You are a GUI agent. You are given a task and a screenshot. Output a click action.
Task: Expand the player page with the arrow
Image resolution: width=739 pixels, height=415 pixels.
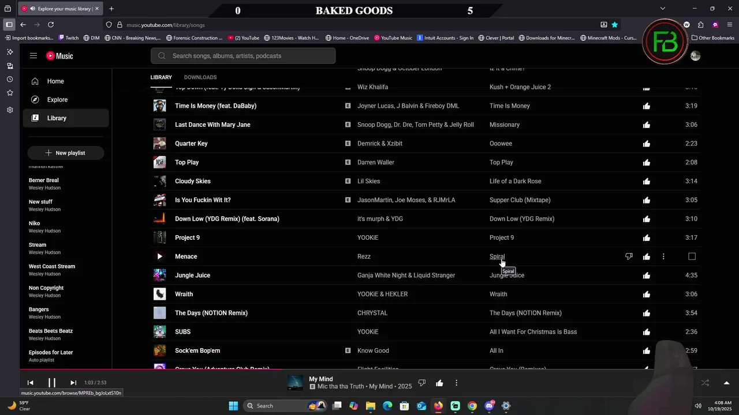pyautogui.click(x=726, y=383)
